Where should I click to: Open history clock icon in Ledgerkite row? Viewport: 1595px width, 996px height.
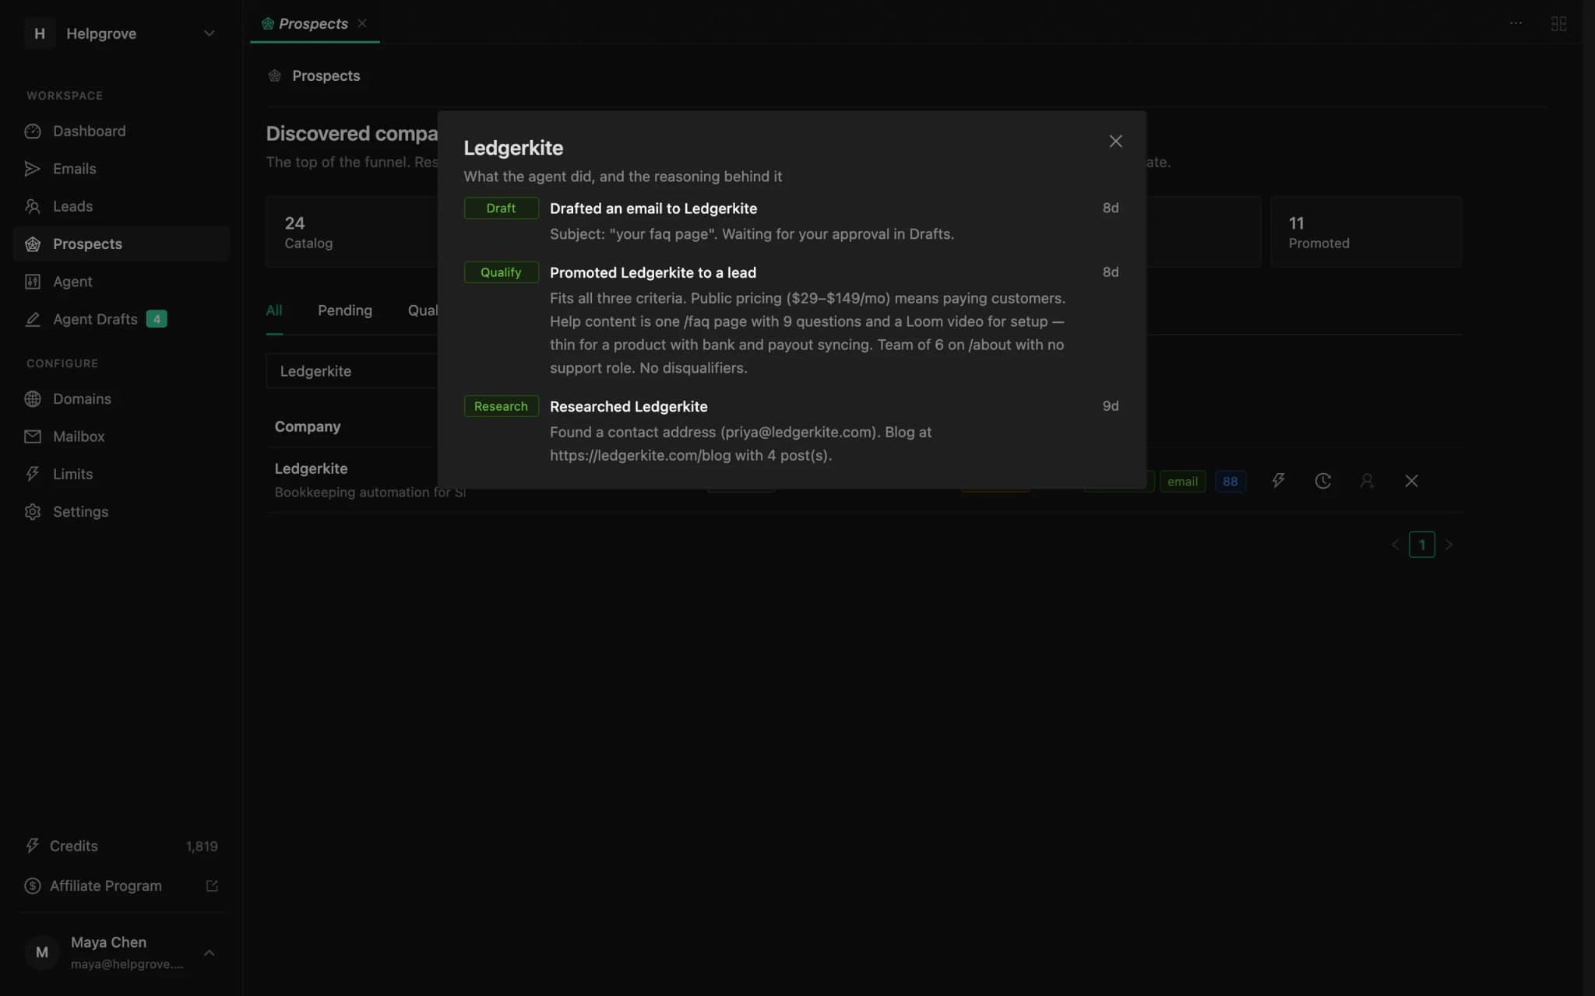[x=1322, y=481]
